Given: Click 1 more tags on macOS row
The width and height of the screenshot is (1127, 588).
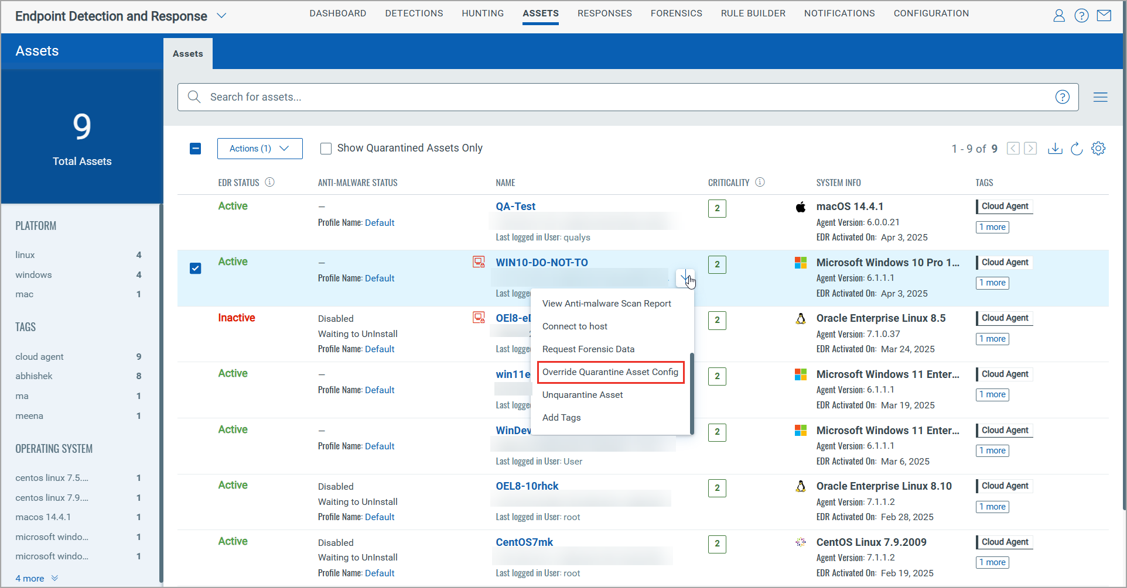Looking at the screenshot, I should tap(992, 227).
